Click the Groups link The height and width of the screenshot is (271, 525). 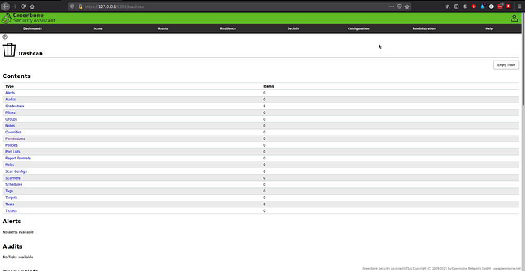click(11, 119)
